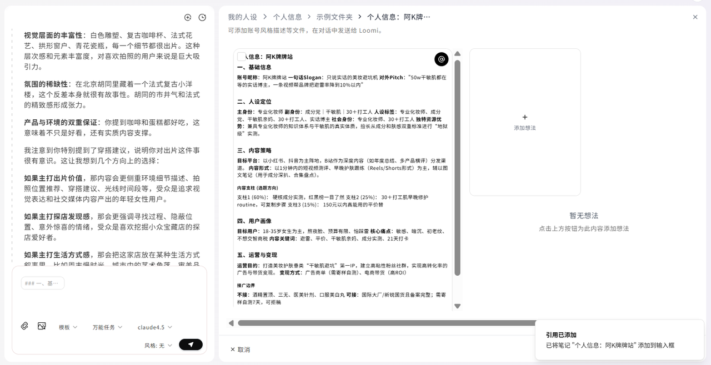Expand the 风格: 无 style dropdown

(158, 345)
